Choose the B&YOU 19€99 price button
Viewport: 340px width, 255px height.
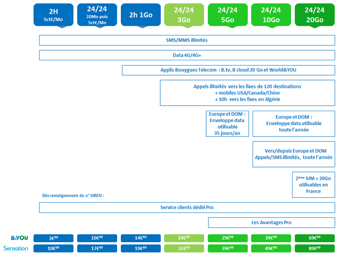(x=184, y=238)
